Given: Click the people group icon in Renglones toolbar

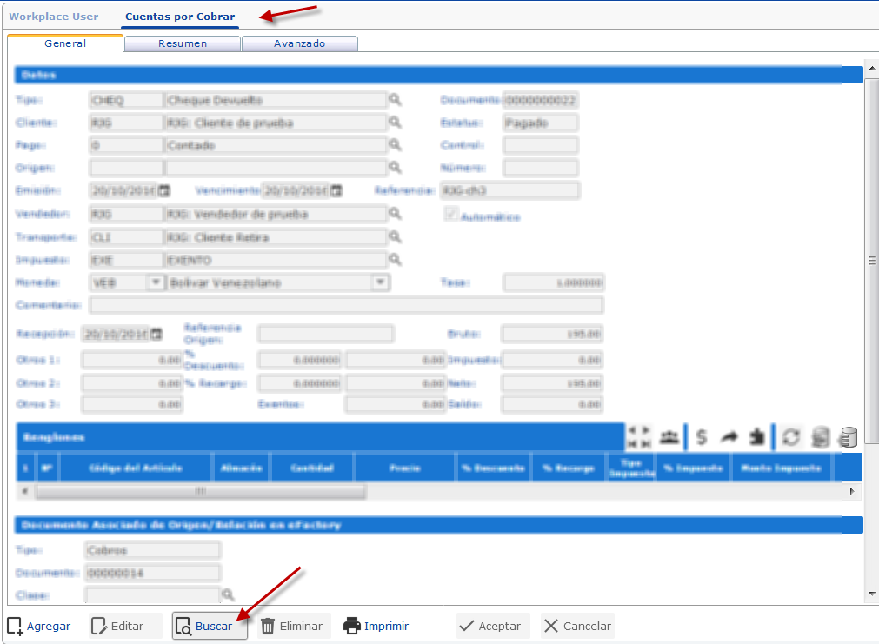Looking at the screenshot, I should [669, 436].
